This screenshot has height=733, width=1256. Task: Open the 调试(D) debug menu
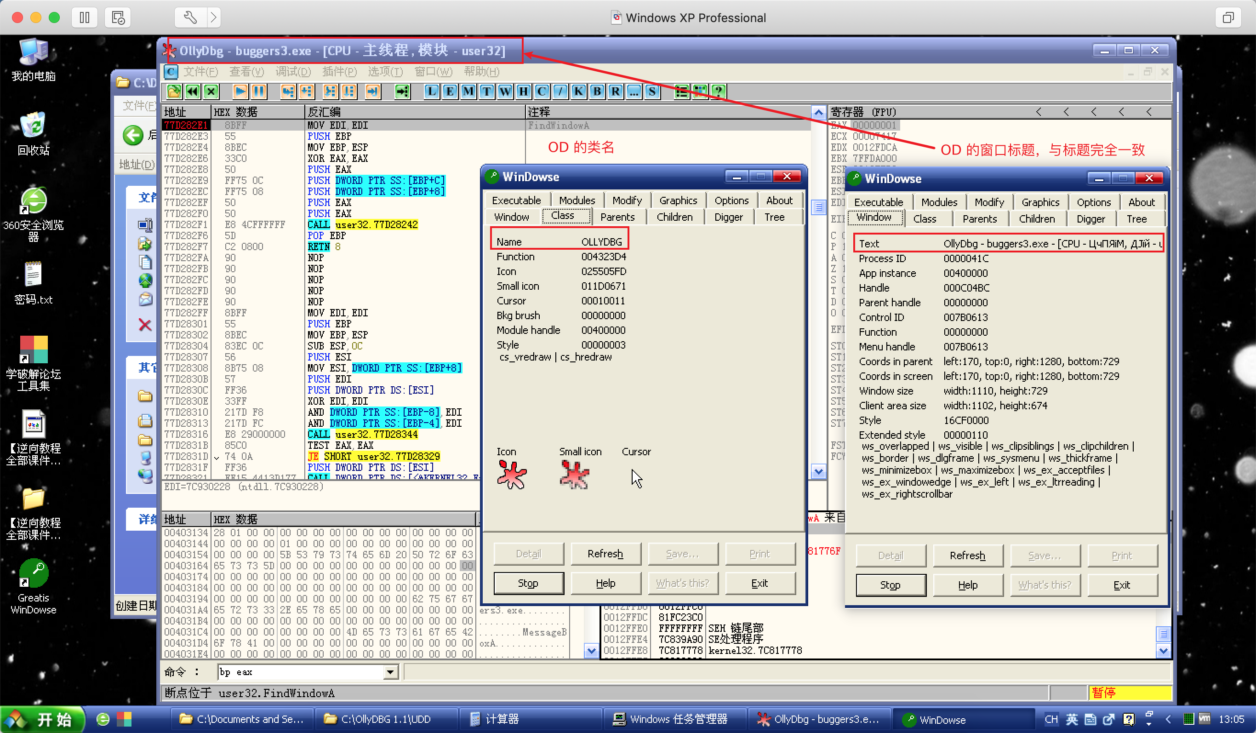[293, 72]
